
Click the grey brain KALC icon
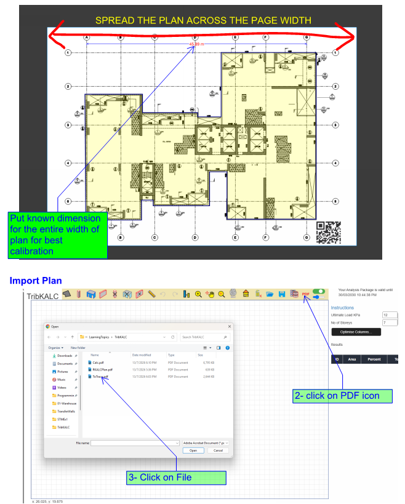233,294
